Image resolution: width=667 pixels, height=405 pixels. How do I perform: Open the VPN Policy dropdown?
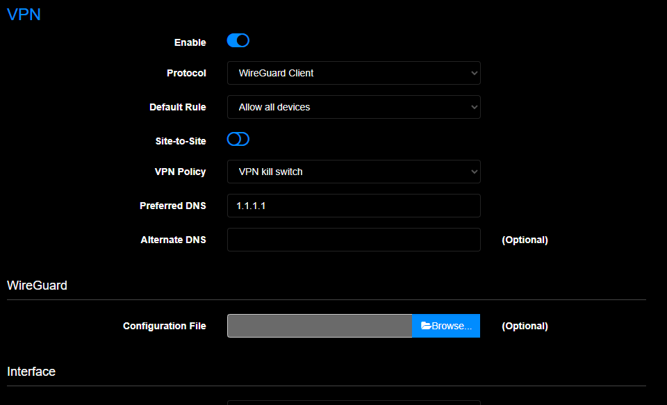point(354,172)
